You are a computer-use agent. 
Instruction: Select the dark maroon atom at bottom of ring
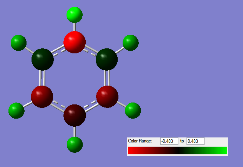pyautogui.click(x=75, y=116)
